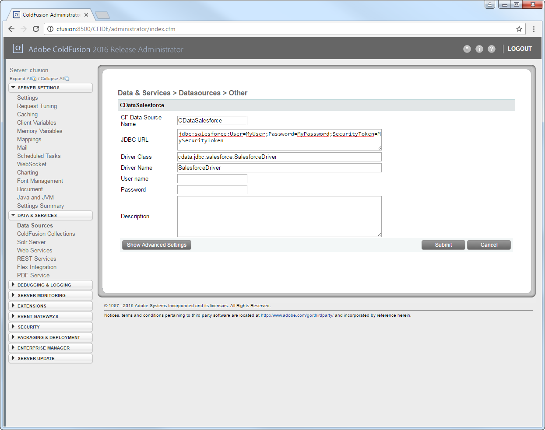Click the ColdFusion Cf logo icon

coord(18,49)
